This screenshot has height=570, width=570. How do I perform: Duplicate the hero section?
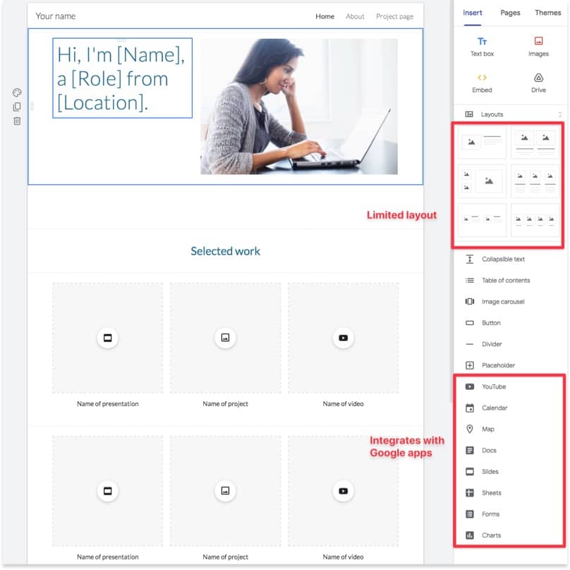pyautogui.click(x=17, y=107)
